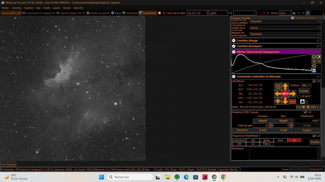Start the spiral search pattern icon
The image size is (325, 182).
(278, 86)
